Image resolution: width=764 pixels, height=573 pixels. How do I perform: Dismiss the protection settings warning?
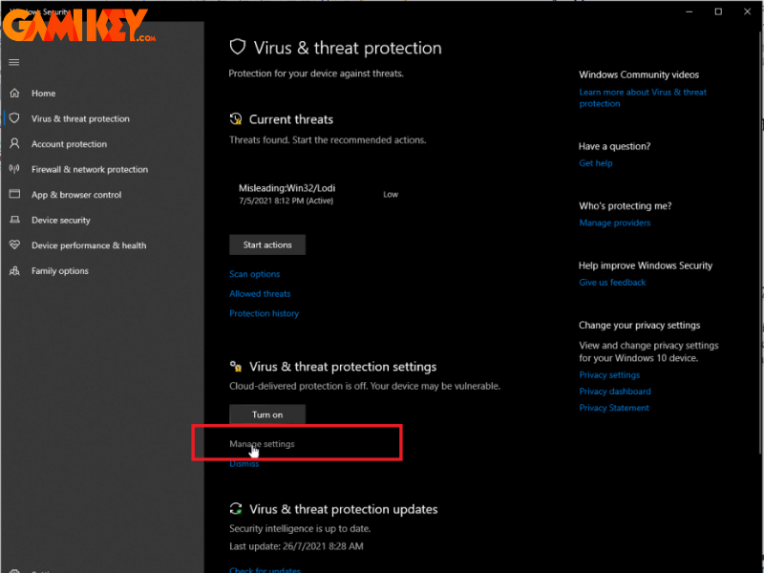click(x=244, y=463)
